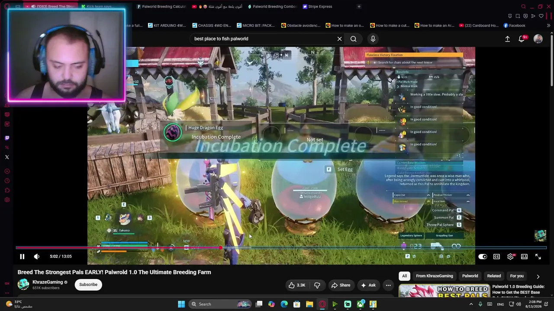Open How To Breed Best Pals thumbnail
Image resolution: width=554 pixels, height=311 pixels.
pos(444,291)
